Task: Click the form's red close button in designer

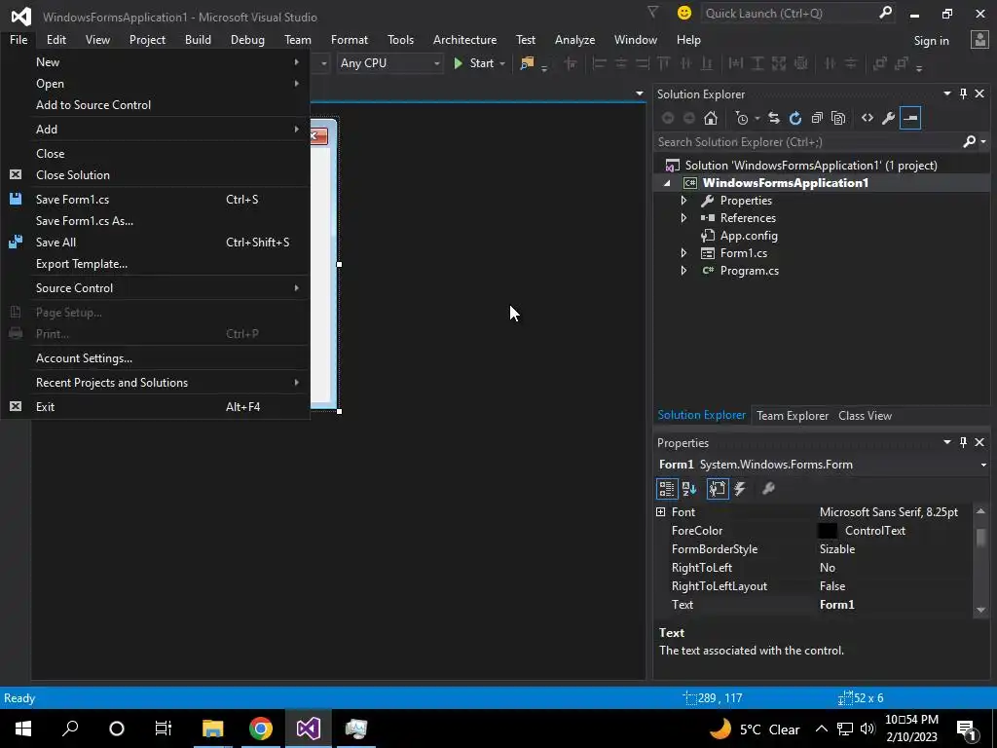Action: point(318,136)
